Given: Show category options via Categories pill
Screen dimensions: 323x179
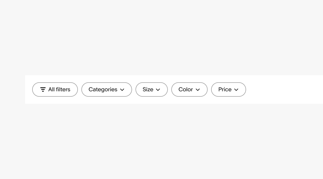Looking at the screenshot, I should click(x=106, y=89).
